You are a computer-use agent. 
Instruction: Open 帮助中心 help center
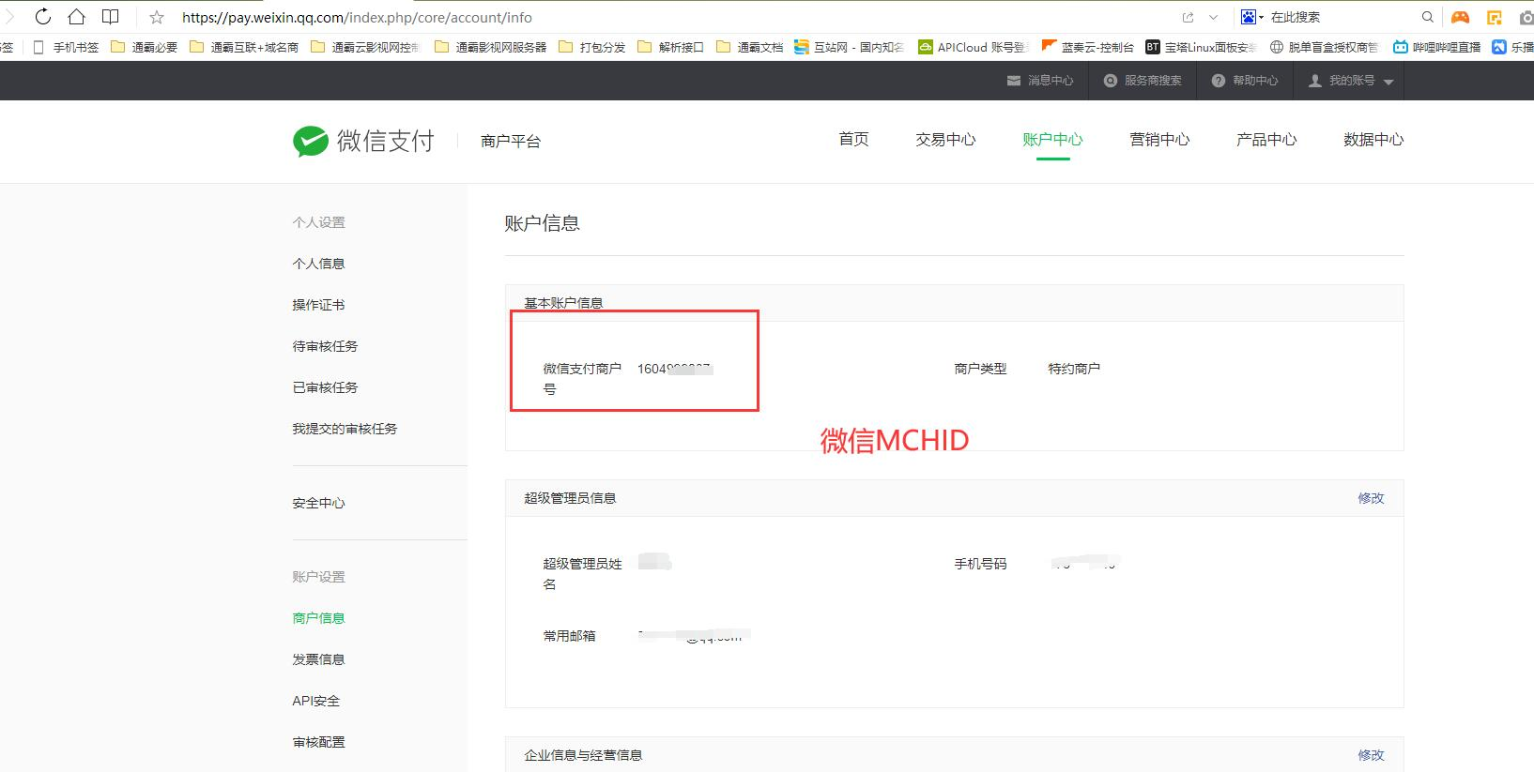1245,81
